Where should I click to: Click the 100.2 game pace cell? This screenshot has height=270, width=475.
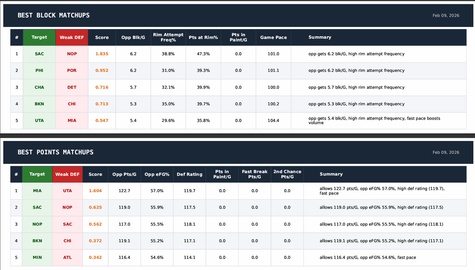point(274,104)
